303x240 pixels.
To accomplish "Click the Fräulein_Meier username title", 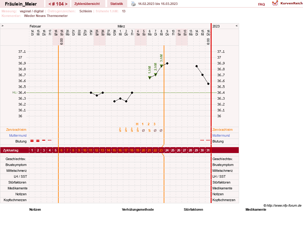I will click(x=21, y=4).
